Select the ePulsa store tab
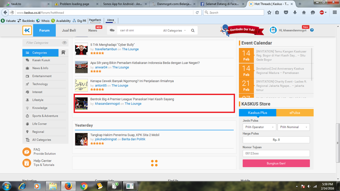Viewport: 340px width, 191px height. click(295, 113)
